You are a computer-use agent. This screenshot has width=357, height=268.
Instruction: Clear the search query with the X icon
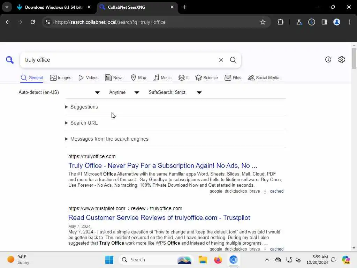(221, 60)
